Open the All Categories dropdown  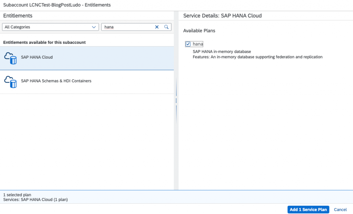50,27
